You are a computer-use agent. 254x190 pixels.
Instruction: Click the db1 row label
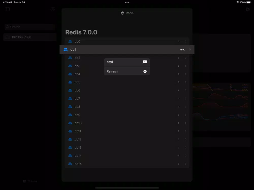73,50
